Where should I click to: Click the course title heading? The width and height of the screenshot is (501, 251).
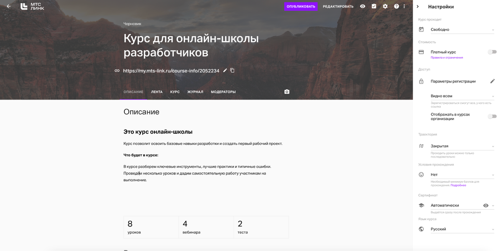coord(191,45)
